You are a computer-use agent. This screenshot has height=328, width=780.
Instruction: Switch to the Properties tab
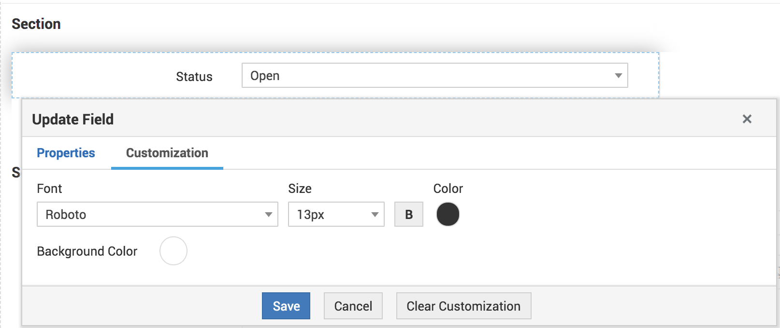pos(66,153)
